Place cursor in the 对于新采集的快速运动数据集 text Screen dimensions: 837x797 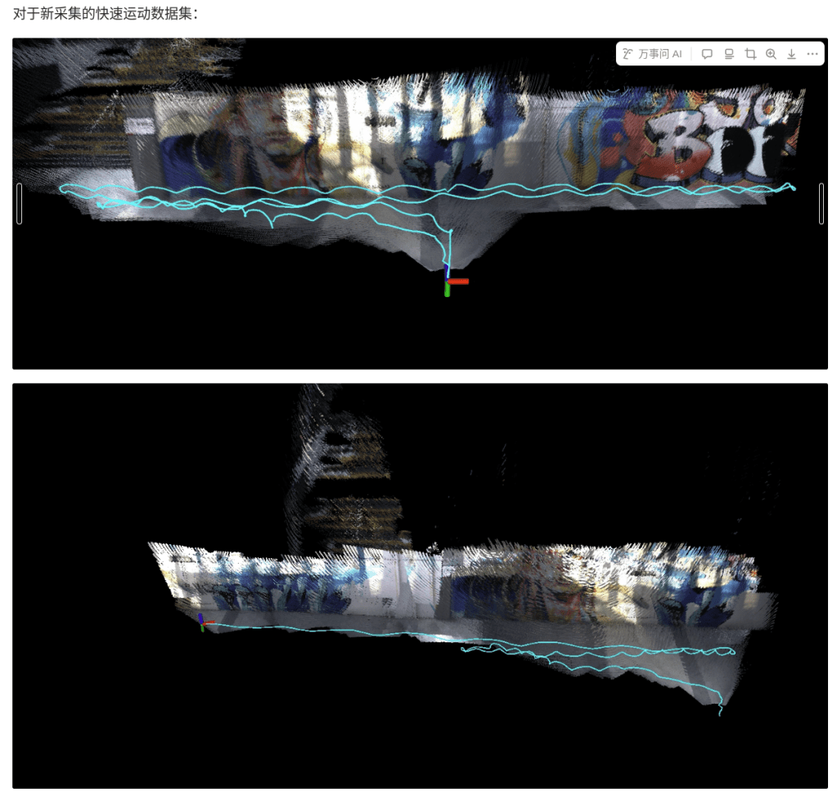106,14
